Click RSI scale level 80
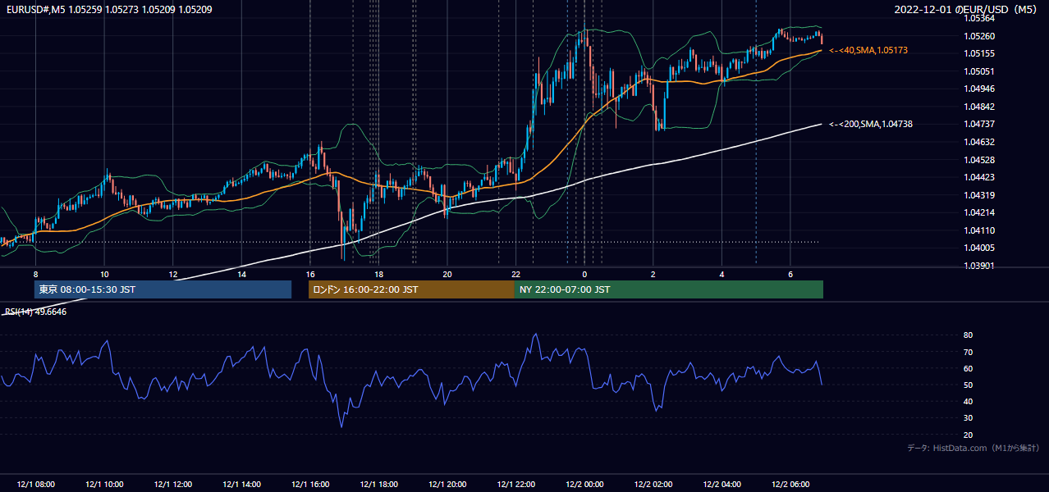 [968, 335]
